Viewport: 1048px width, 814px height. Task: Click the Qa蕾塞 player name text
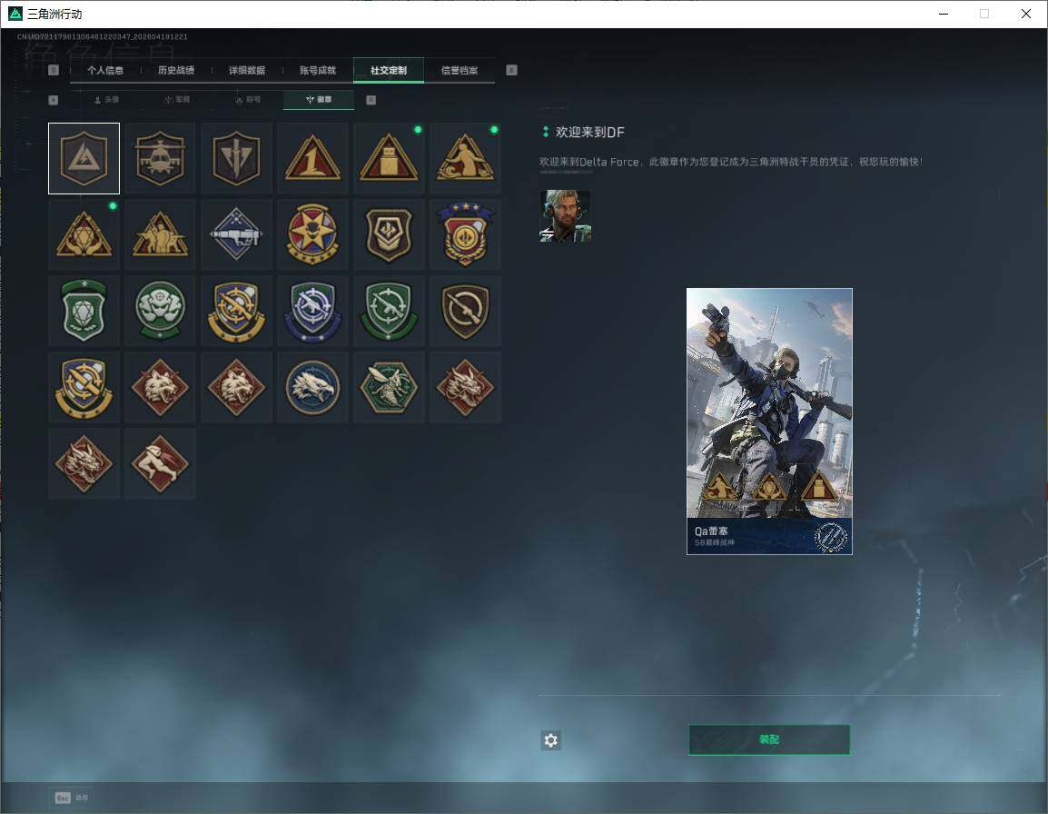(x=711, y=531)
